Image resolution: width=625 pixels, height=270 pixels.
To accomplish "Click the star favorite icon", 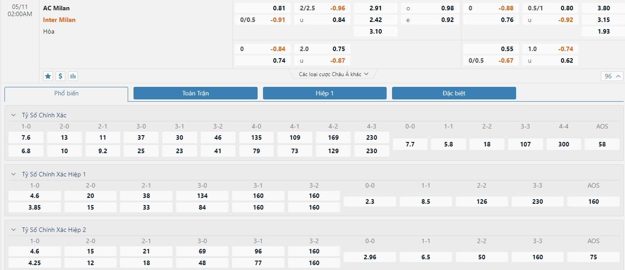I will [x=48, y=76].
